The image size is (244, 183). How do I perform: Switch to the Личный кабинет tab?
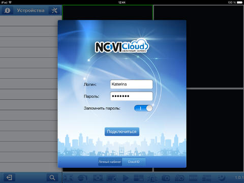110,162
